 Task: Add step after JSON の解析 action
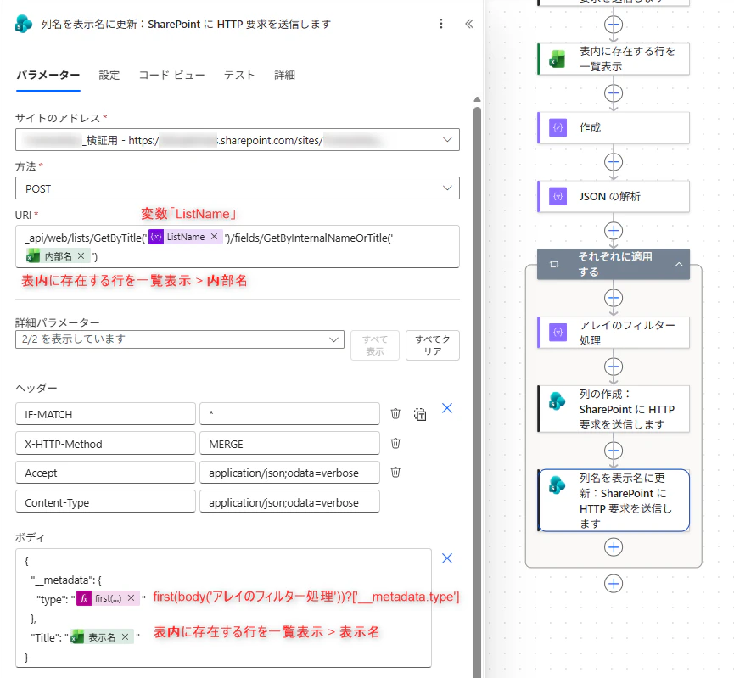point(614,230)
